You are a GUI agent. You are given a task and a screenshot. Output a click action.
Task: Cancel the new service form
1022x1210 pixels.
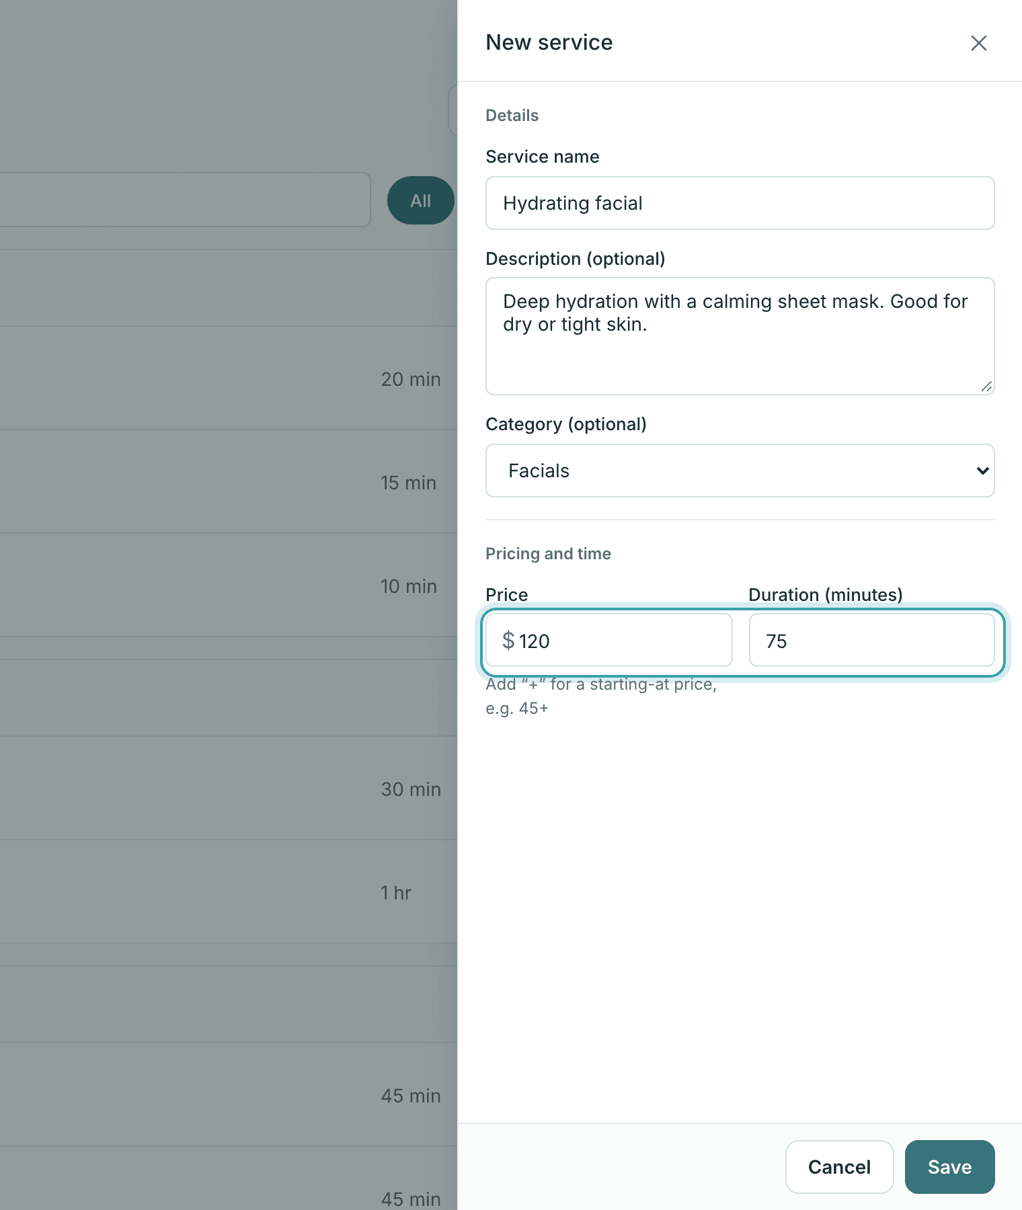tap(839, 1167)
